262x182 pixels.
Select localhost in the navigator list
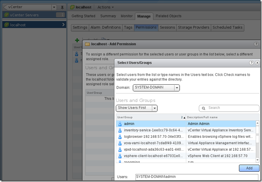34,25
